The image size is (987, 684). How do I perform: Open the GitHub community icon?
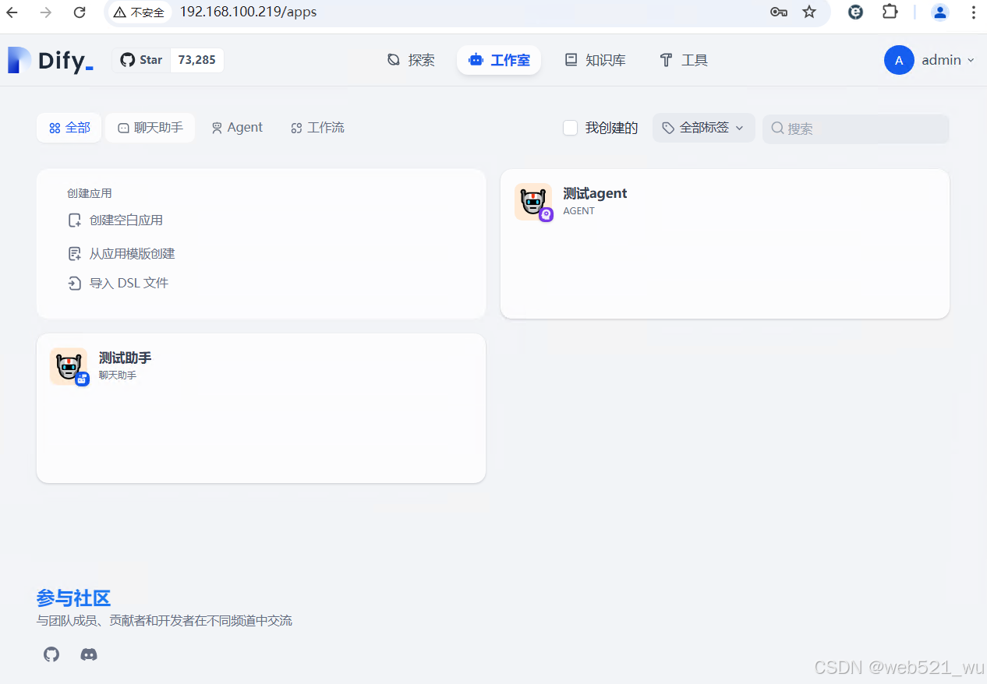tap(51, 654)
